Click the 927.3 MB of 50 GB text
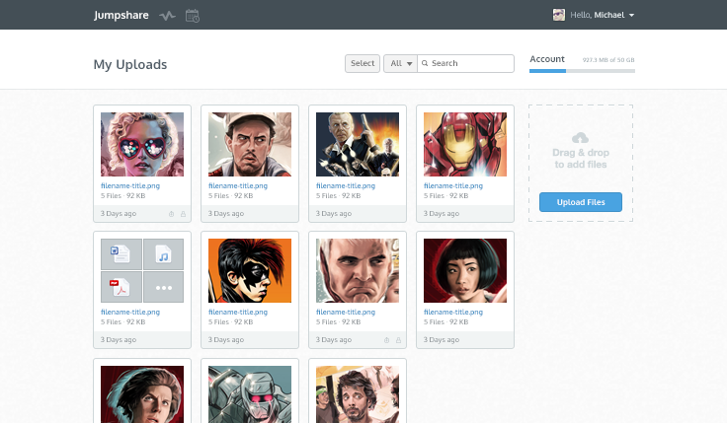 (608, 60)
